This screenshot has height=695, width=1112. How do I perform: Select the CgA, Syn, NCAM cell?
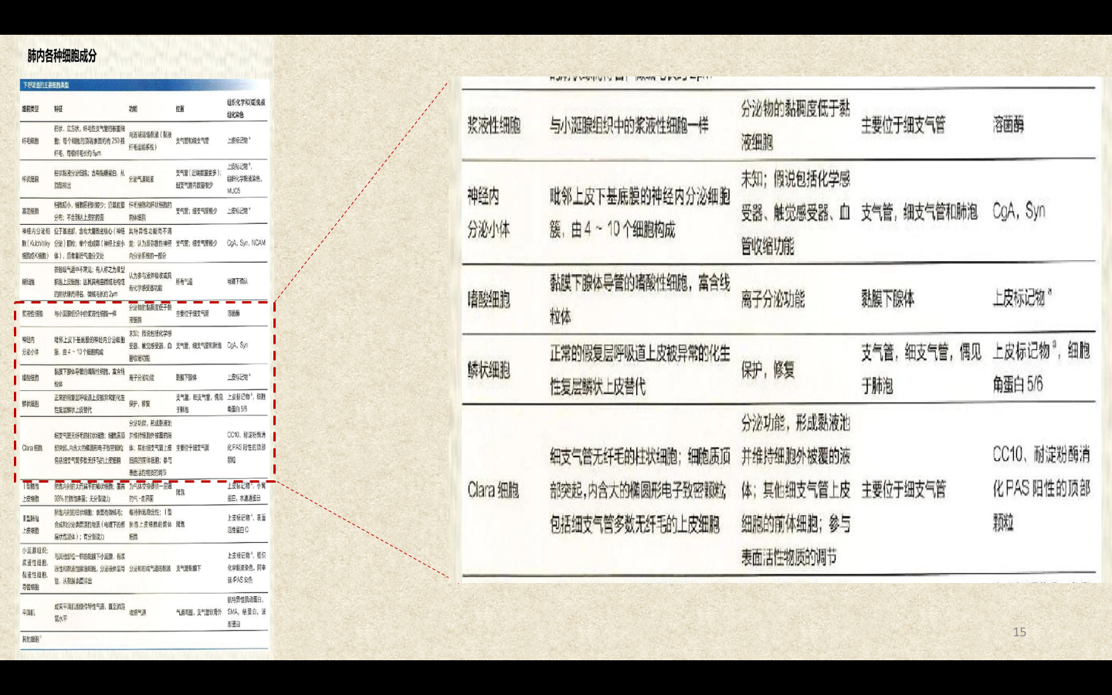tap(246, 243)
